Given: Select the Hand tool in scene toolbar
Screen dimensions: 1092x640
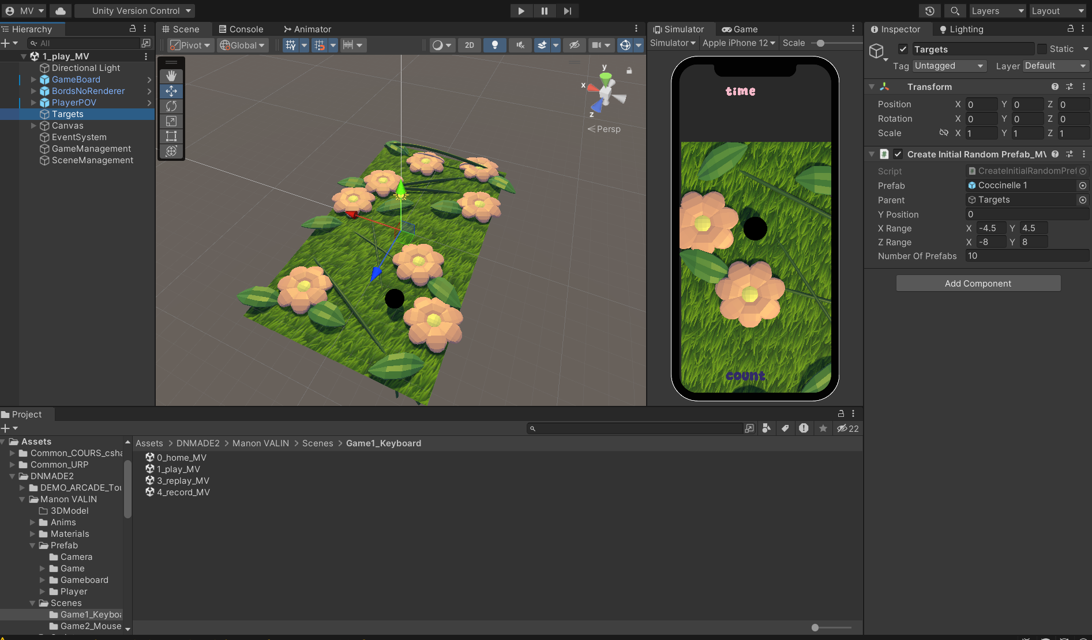Looking at the screenshot, I should click(171, 76).
